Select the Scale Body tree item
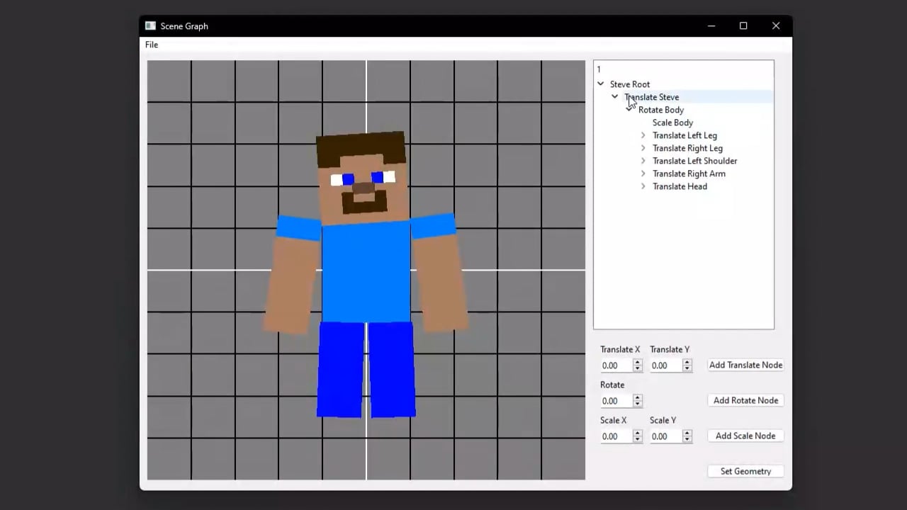Image resolution: width=907 pixels, height=510 pixels. point(672,123)
